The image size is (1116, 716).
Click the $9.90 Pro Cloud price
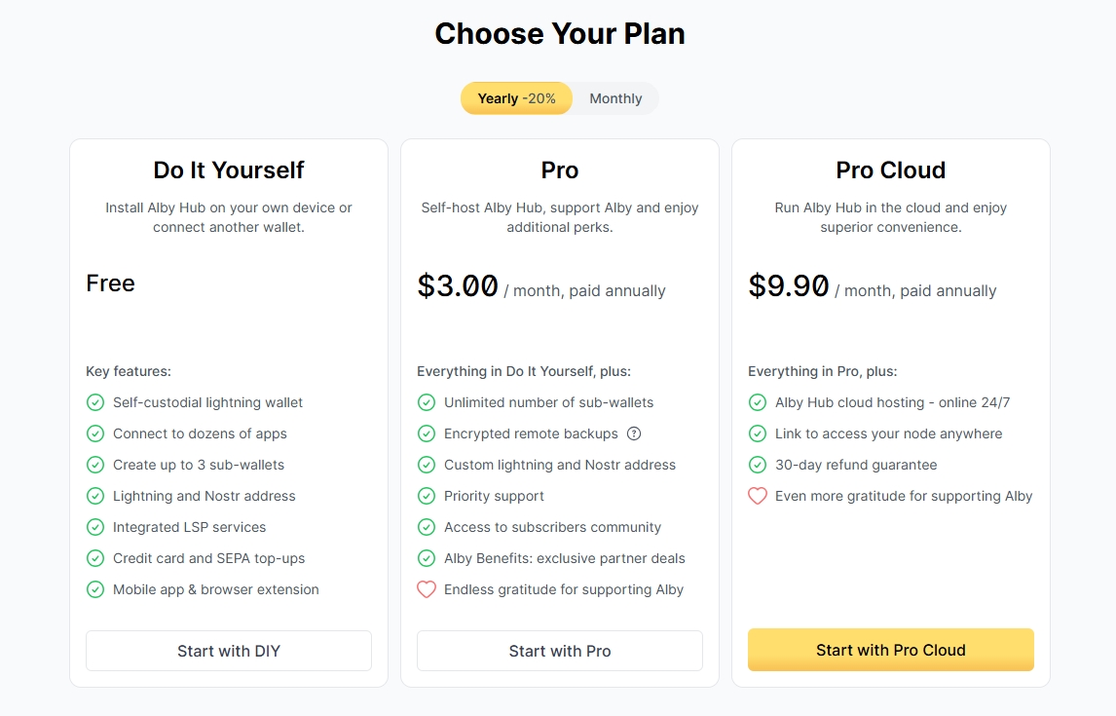789,286
